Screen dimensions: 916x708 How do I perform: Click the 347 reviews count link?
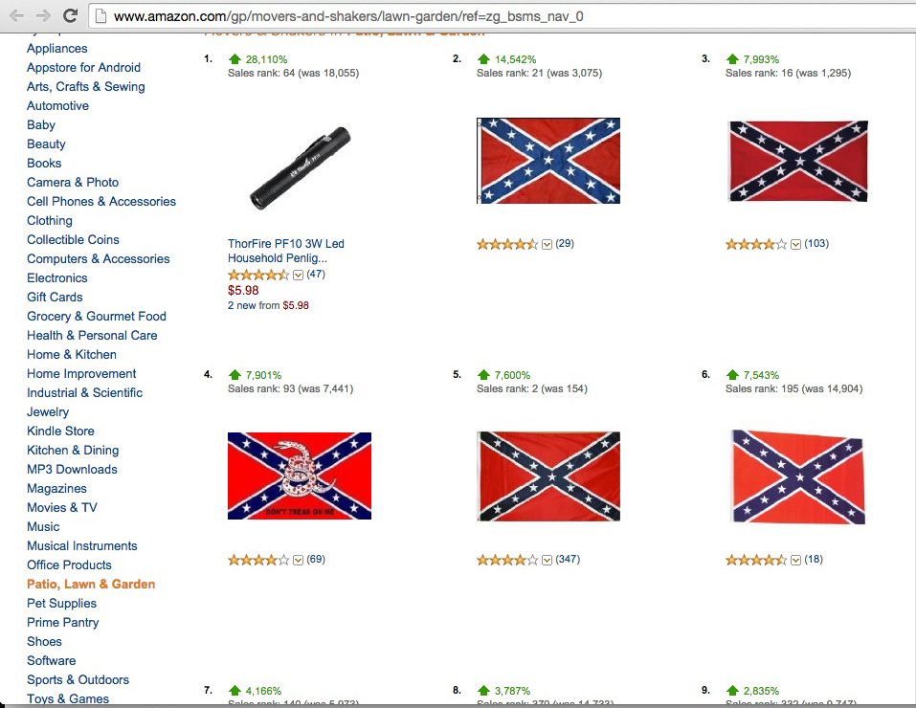[568, 559]
